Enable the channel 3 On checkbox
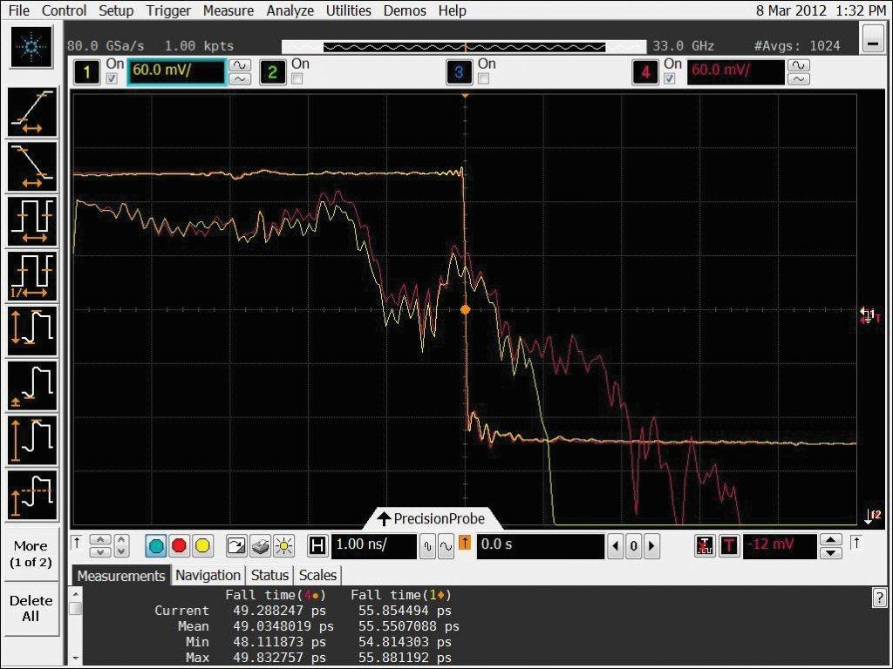The height and width of the screenshot is (669, 893). click(483, 79)
